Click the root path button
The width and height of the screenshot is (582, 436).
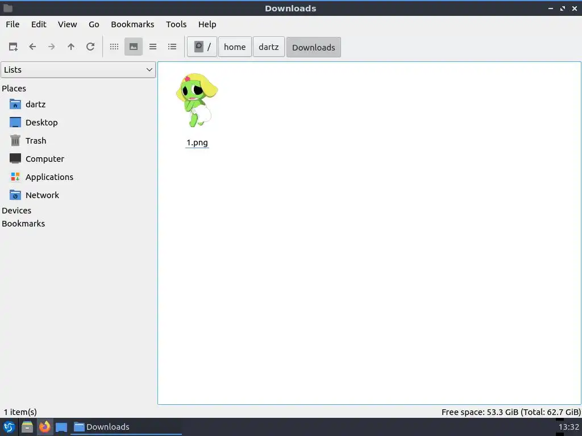click(202, 47)
